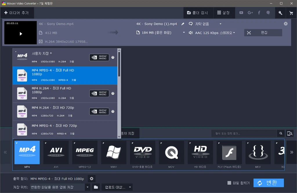This screenshot has width=297, height=193.
Task: Select MP4 H.264 HD 720p preset
Action: [x=65, y=111]
